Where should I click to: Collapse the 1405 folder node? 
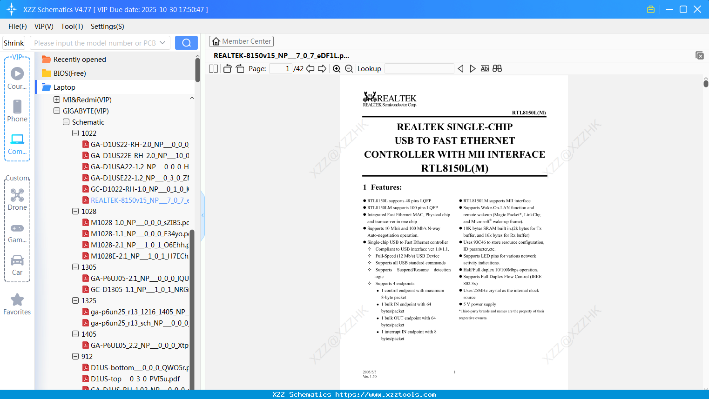[x=75, y=334]
